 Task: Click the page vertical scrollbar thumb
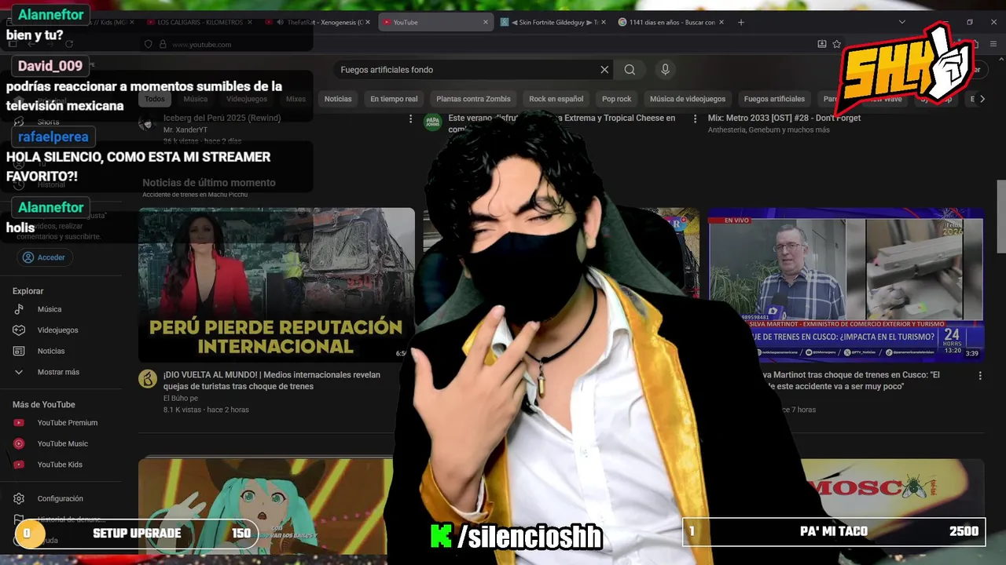(x=1001, y=216)
